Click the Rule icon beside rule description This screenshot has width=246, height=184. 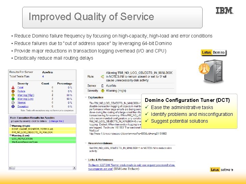[102, 77]
